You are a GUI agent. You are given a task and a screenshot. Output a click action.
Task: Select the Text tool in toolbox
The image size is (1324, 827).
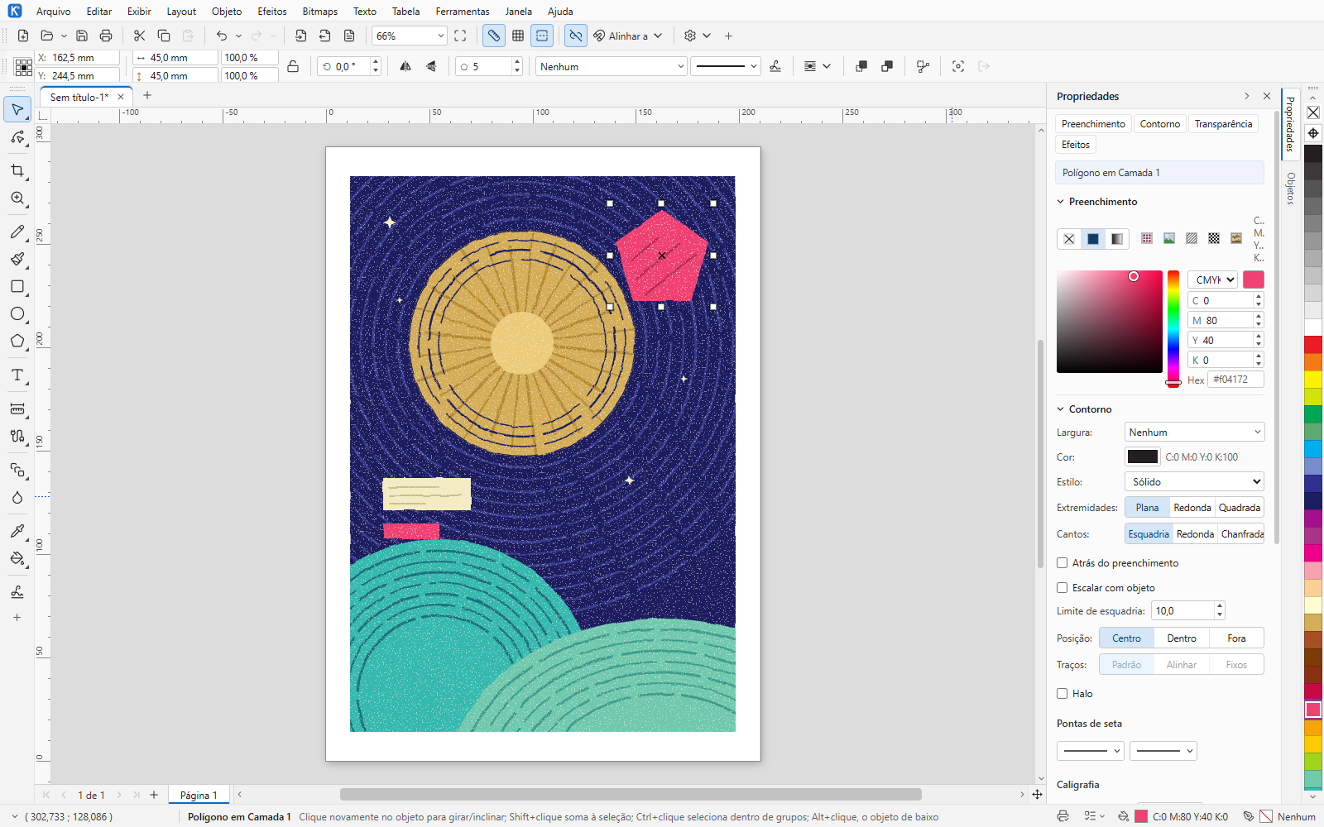tap(17, 375)
